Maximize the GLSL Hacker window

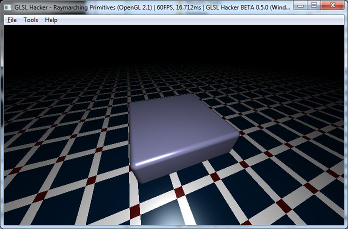point(313,5)
